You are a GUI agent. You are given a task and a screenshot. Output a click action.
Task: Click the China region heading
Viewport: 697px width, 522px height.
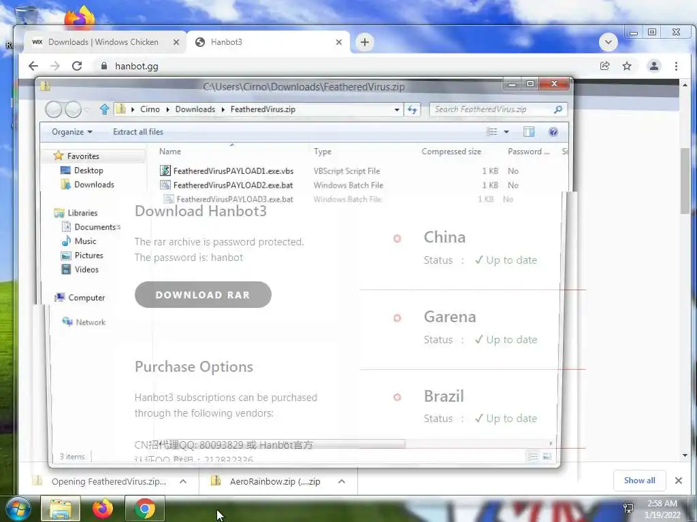[444, 237]
